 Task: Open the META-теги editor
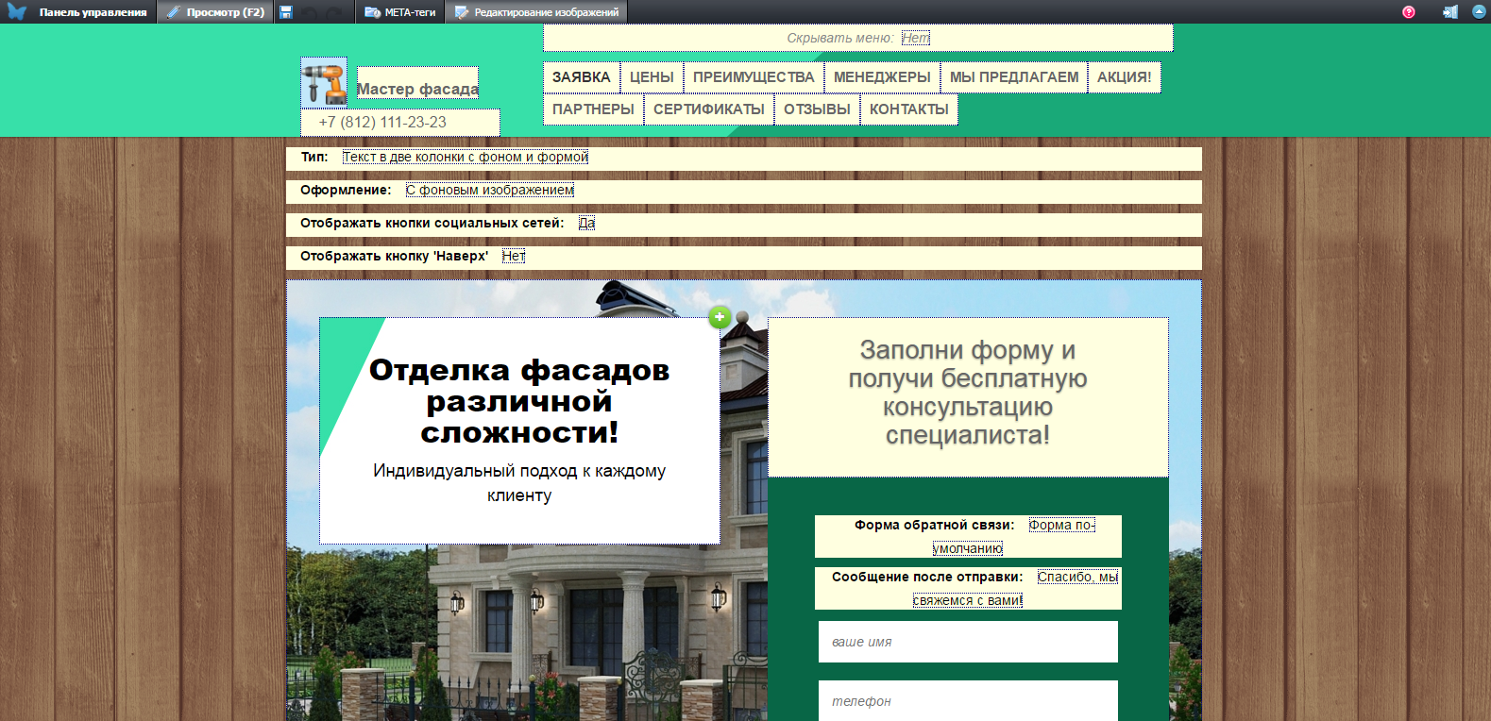(x=400, y=12)
